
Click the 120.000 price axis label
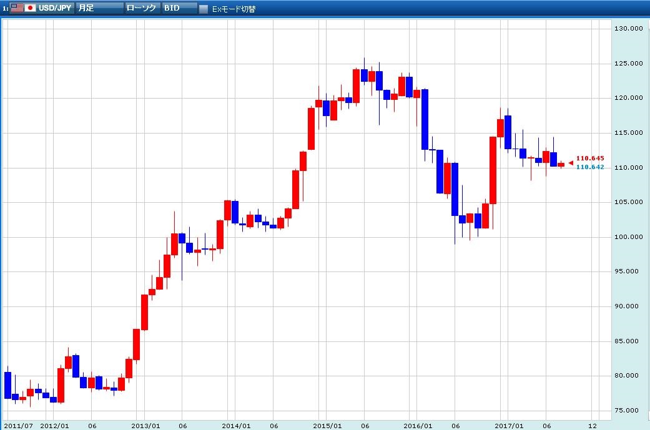(628, 98)
